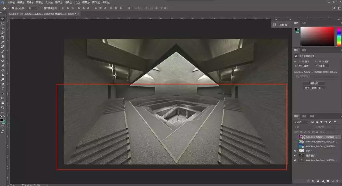Enable the 显示变换控件 checkbox
The width and height of the screenshot is (342, 186).
coord(41,8)
